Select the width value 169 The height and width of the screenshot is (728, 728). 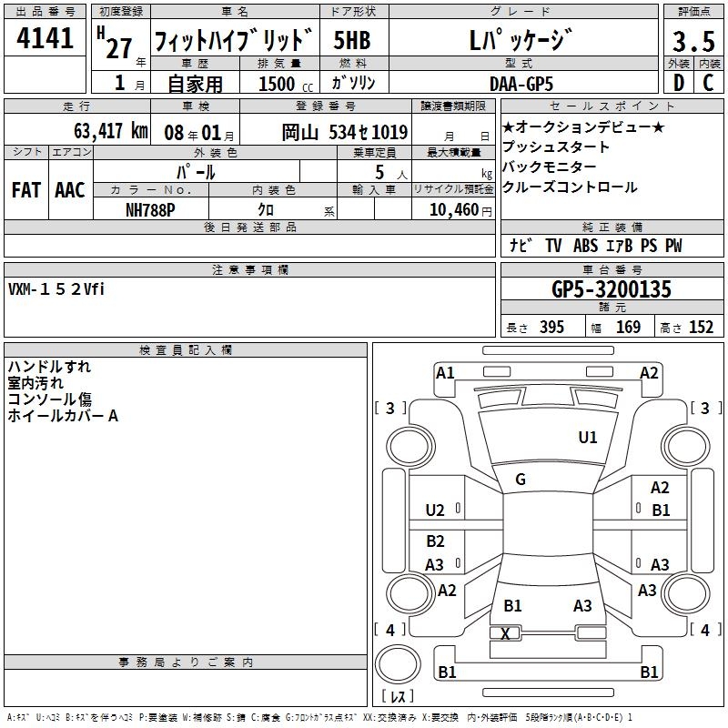628,328
